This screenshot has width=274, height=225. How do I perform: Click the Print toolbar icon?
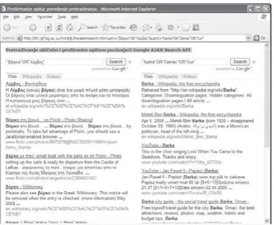(x=159, y=27)
